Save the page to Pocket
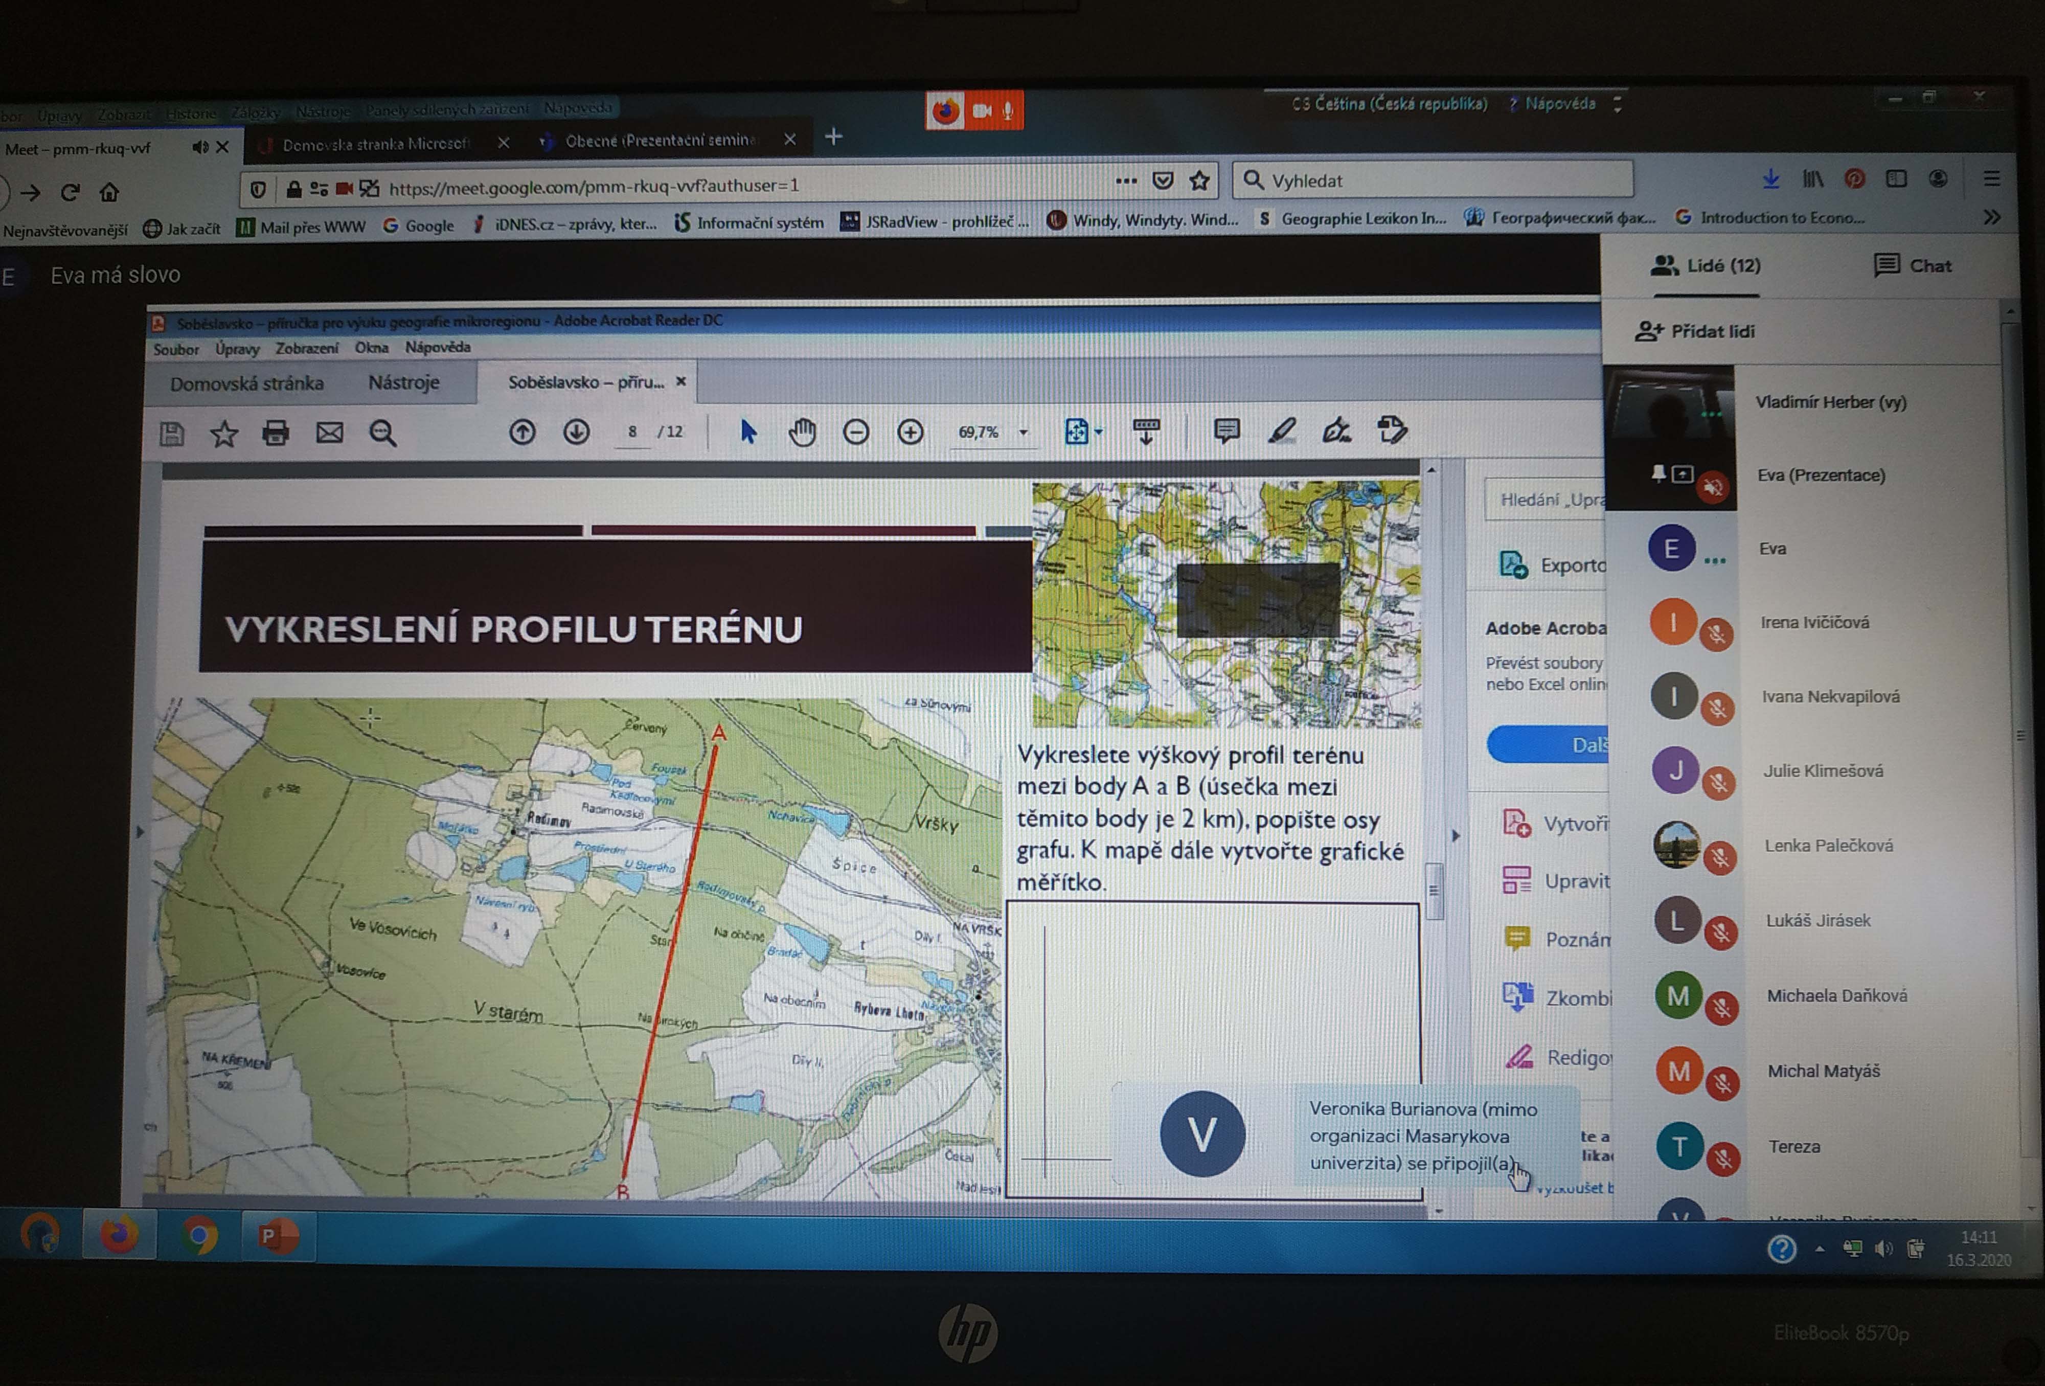 [1163, 180]
